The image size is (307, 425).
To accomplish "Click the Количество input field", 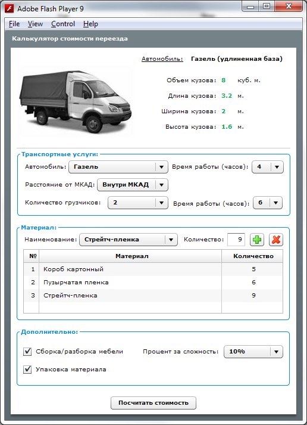I will point(236,240).
